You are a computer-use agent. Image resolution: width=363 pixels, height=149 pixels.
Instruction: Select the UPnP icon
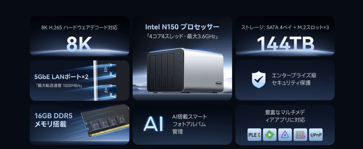(x=316, y=135)
